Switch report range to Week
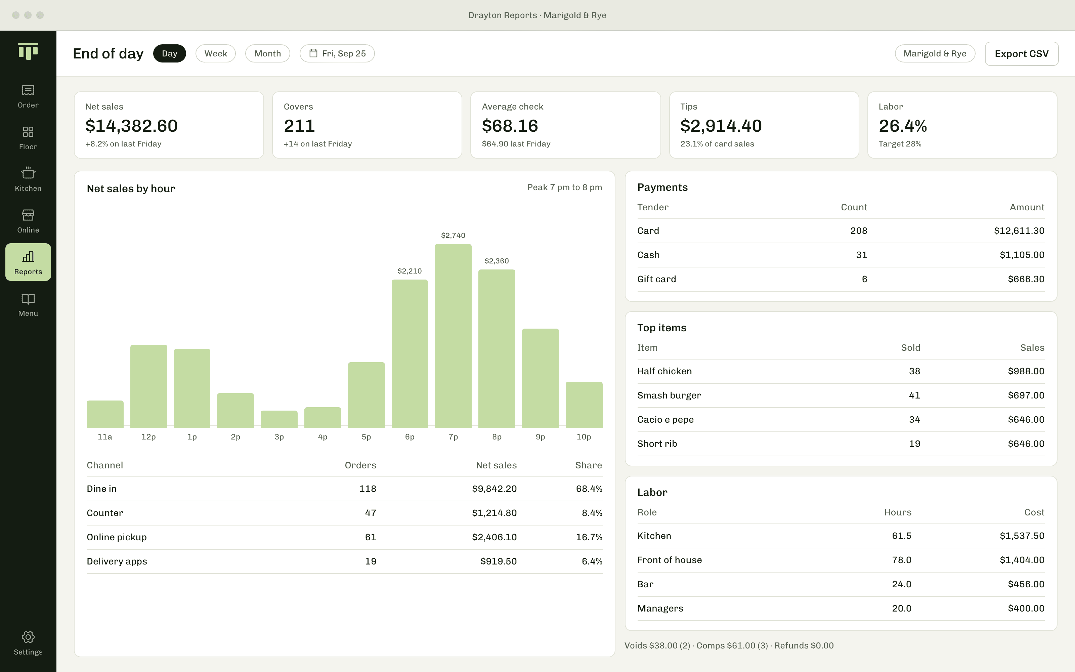Image resolution: width=1075 pixels, height=672 pixels. point(215,53)
